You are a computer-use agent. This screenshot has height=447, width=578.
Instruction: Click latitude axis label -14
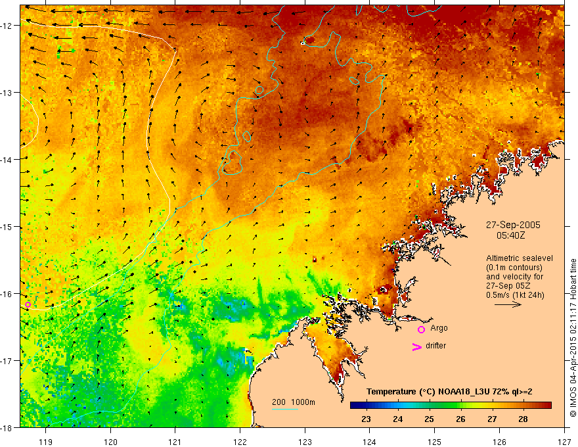(7, 160)
